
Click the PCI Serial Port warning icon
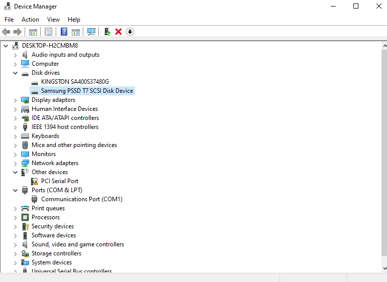35,181
